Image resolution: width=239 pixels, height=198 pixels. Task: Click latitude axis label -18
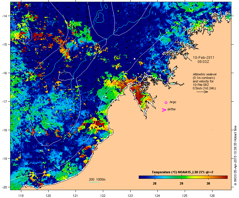4,130
